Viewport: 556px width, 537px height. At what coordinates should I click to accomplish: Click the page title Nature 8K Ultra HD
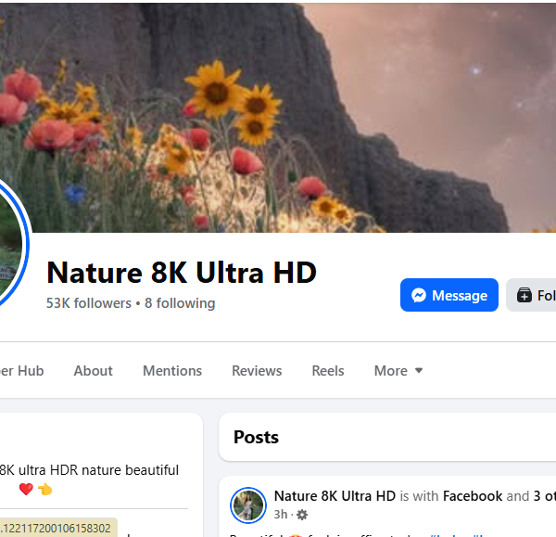coord(182,273)
